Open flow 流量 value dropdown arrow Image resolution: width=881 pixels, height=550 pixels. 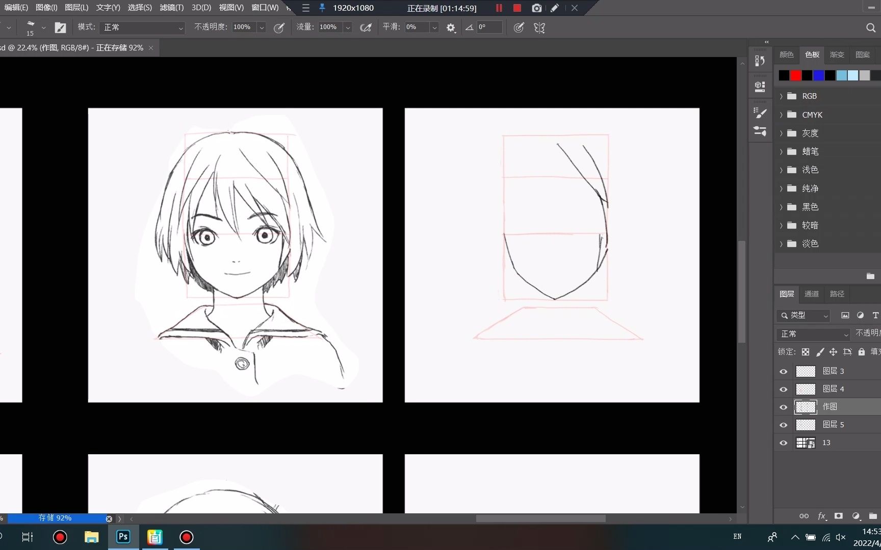click(348, 28)
